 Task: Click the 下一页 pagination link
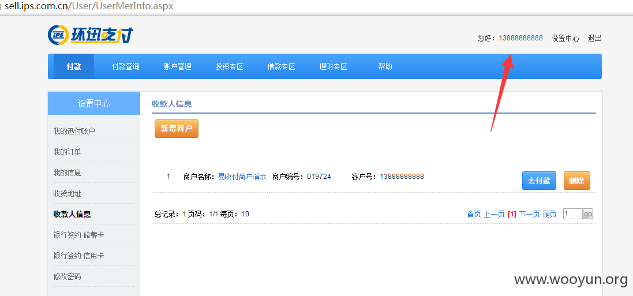(x=529, y=214)
